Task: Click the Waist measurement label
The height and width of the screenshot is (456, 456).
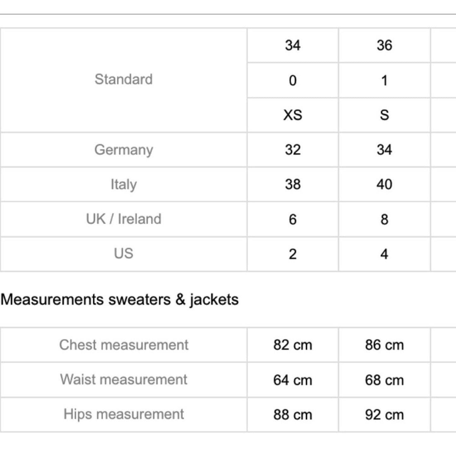Action: [123, 380]
